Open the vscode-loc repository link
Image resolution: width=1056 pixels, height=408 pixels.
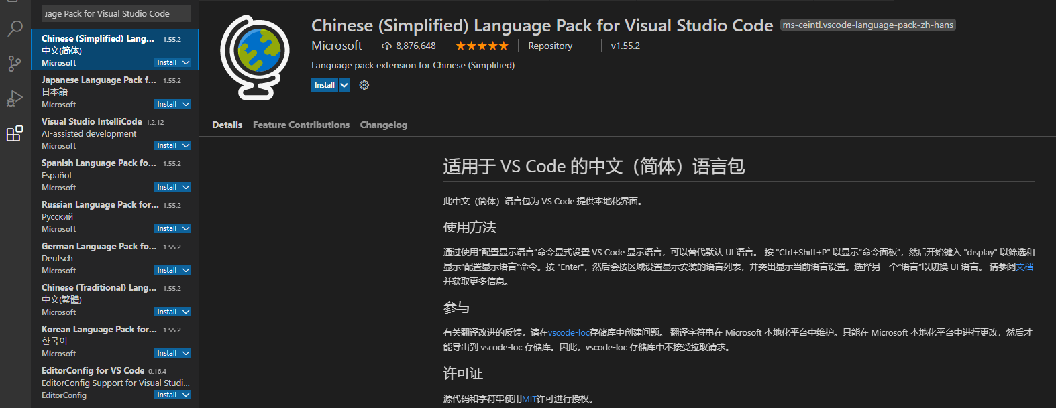click(x=569, y=332)
